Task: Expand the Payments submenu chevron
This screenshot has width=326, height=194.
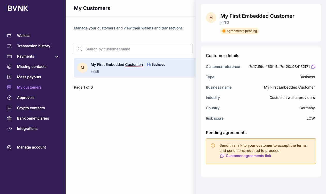Action: tap(57, 57)
